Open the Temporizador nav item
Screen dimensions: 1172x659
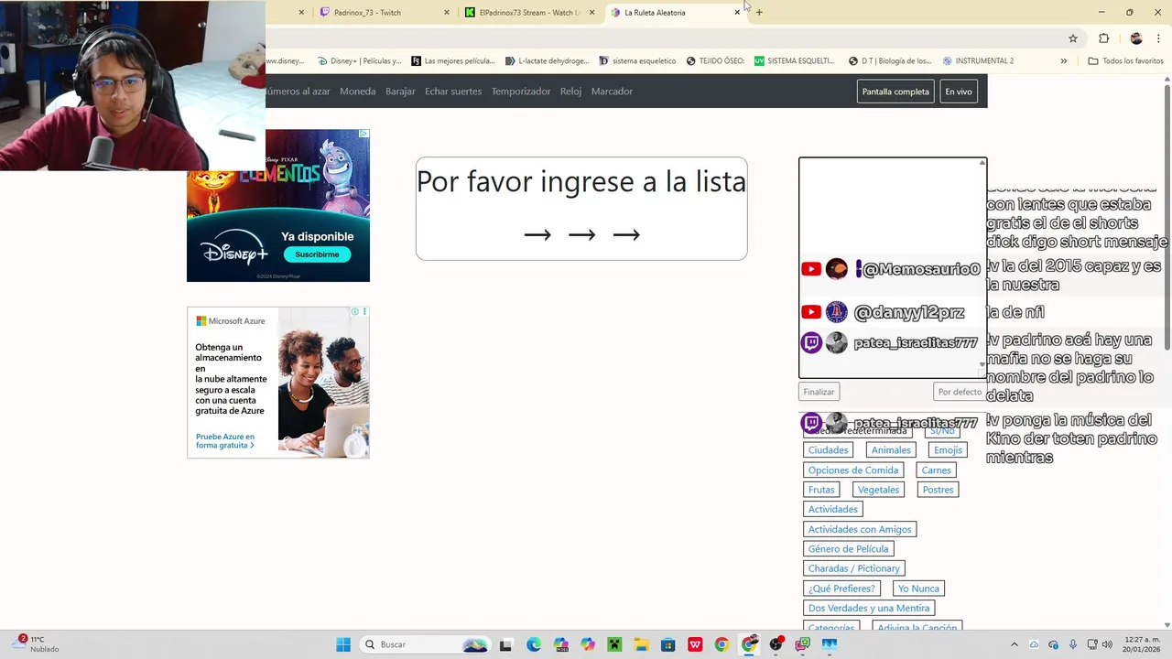(x=521, y=92)
